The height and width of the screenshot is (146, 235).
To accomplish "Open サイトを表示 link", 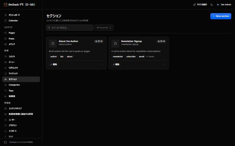I will click(x=200, y=5).
